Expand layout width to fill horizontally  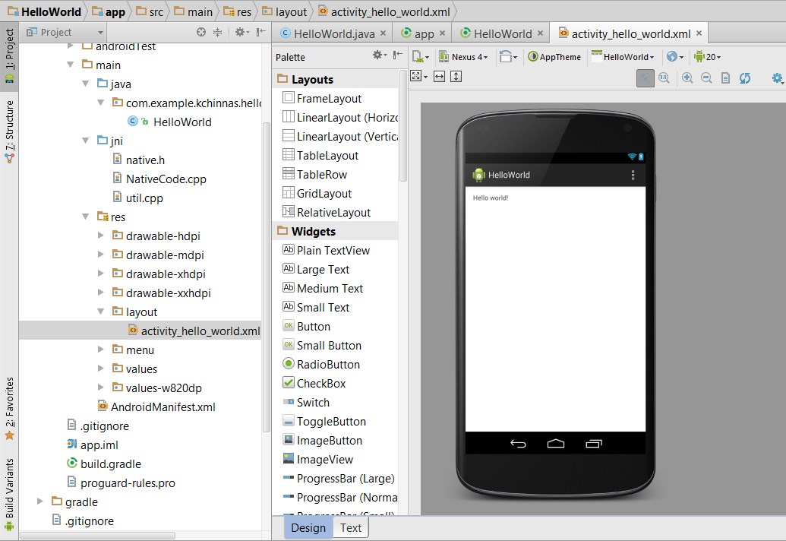coord(439,77)
